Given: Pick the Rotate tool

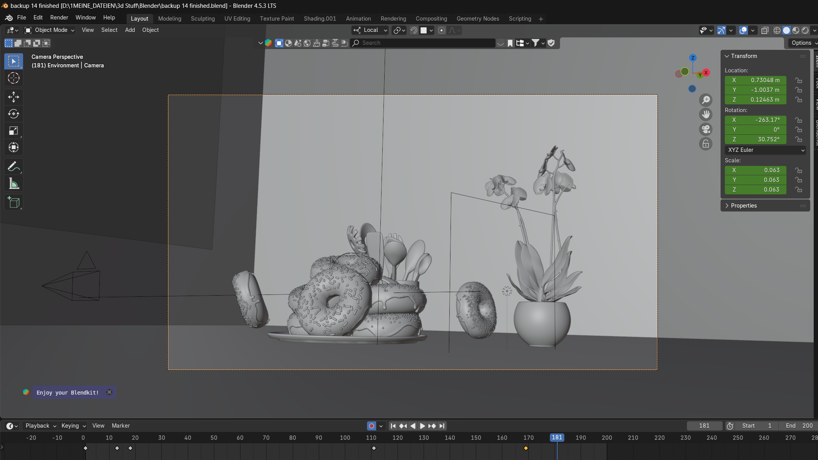Looking at the screenshot, I should click(14, 114).
